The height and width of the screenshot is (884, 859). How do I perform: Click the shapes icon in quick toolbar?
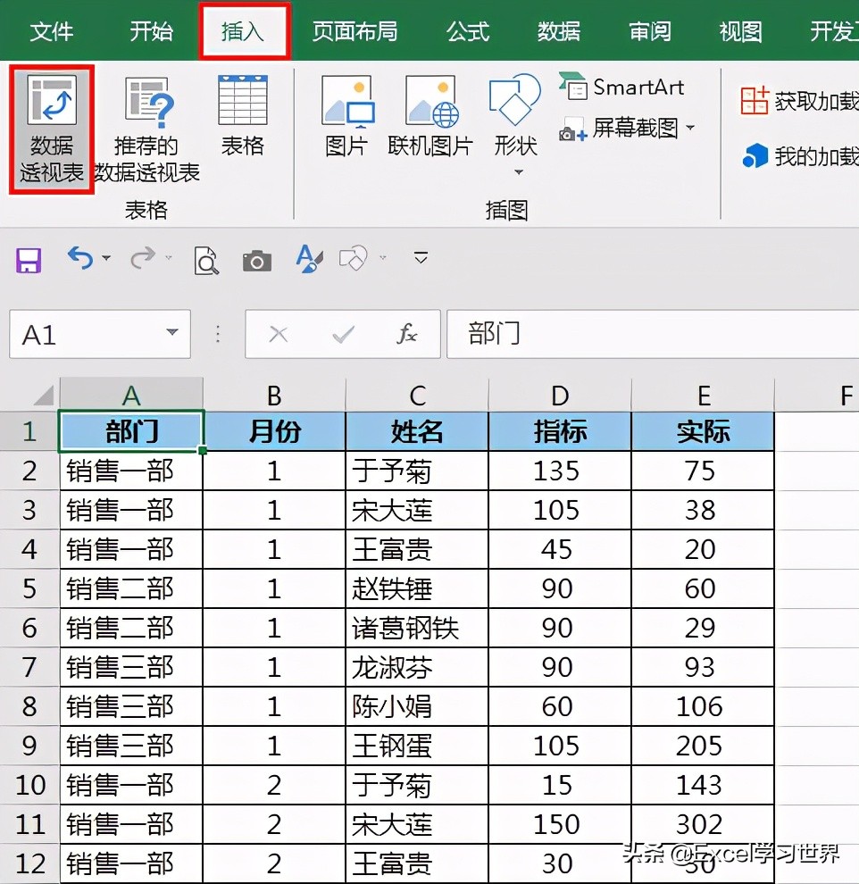tap(354, 259)
